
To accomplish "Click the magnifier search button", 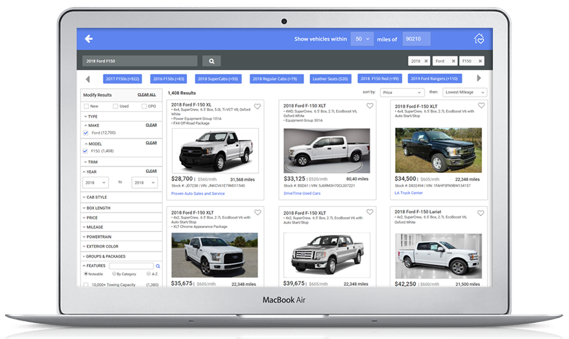I will point(212,61).
